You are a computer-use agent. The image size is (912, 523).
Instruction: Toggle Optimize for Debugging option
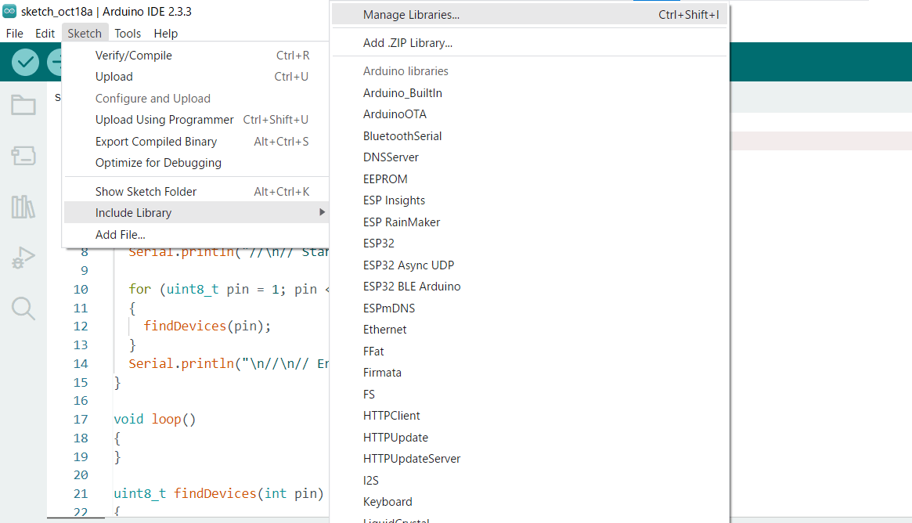[196, 162]
